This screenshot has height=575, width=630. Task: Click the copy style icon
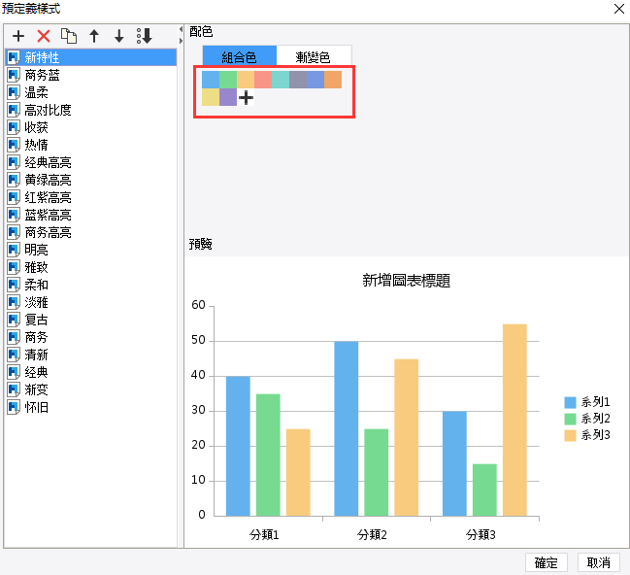[x=69, y=36]
